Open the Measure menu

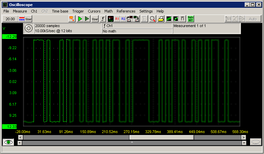click(20, 11)
